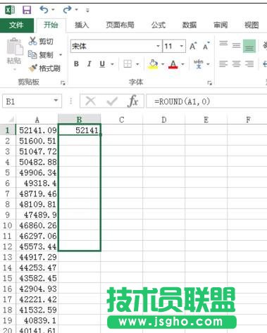Switch to the 公式 (Formulas) tab
267x333 pixels.
159,25
